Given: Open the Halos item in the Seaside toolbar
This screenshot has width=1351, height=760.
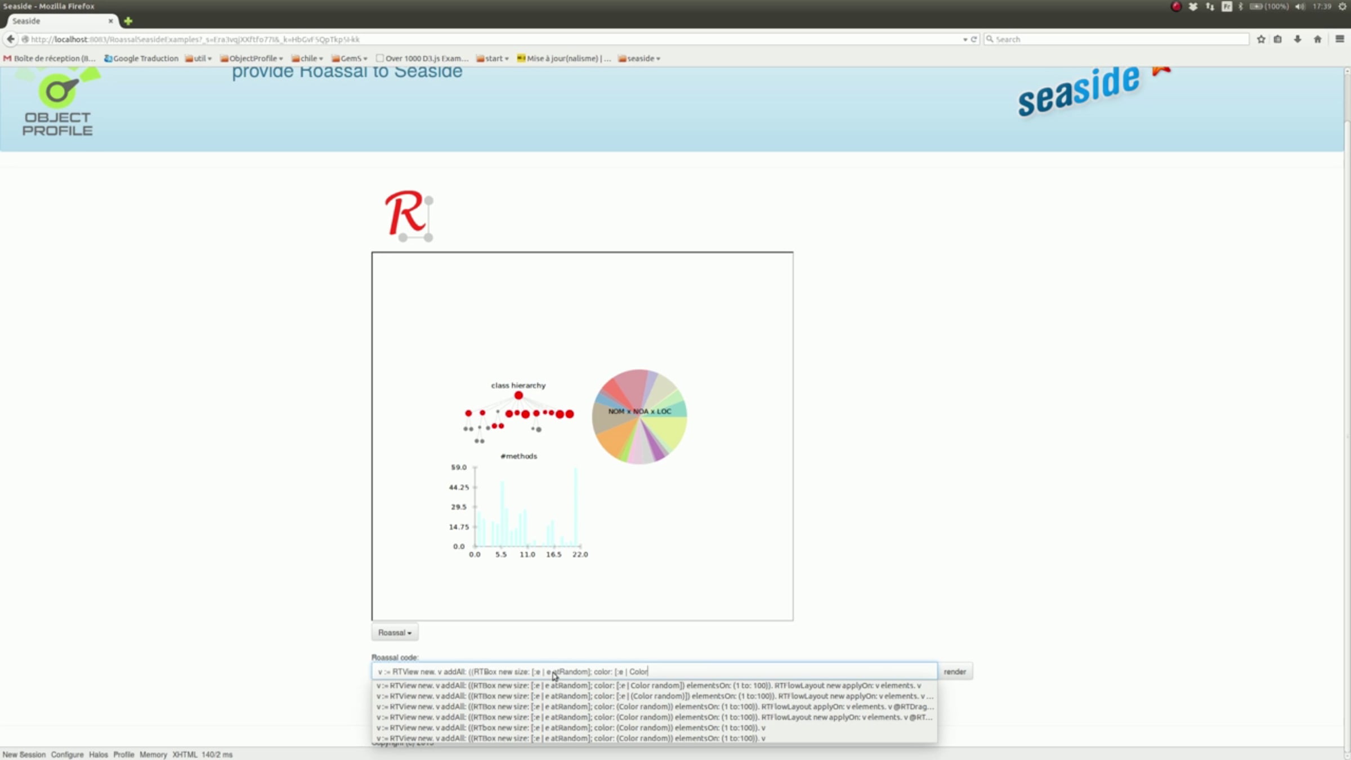Looking at the screenshot, I should pyautogui.click(x=98, y=754).
